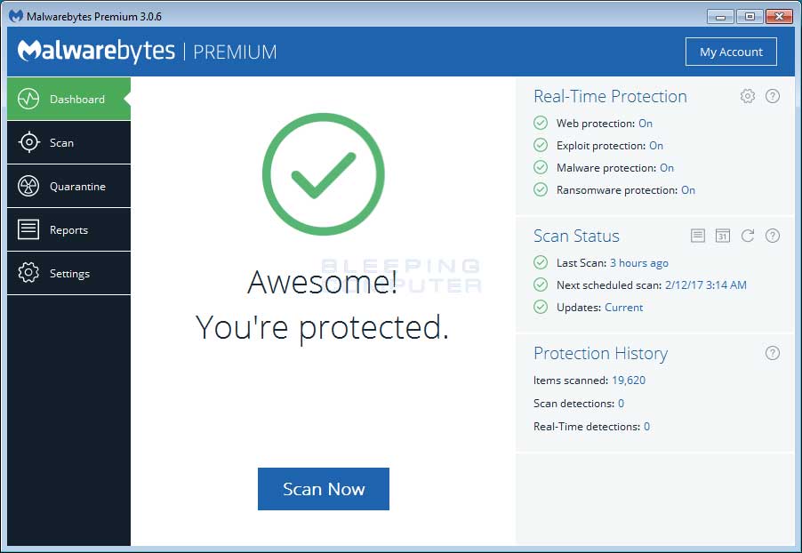802x553 pixels.
Task: Click the green protected checkmark
Action: (323, 172)
